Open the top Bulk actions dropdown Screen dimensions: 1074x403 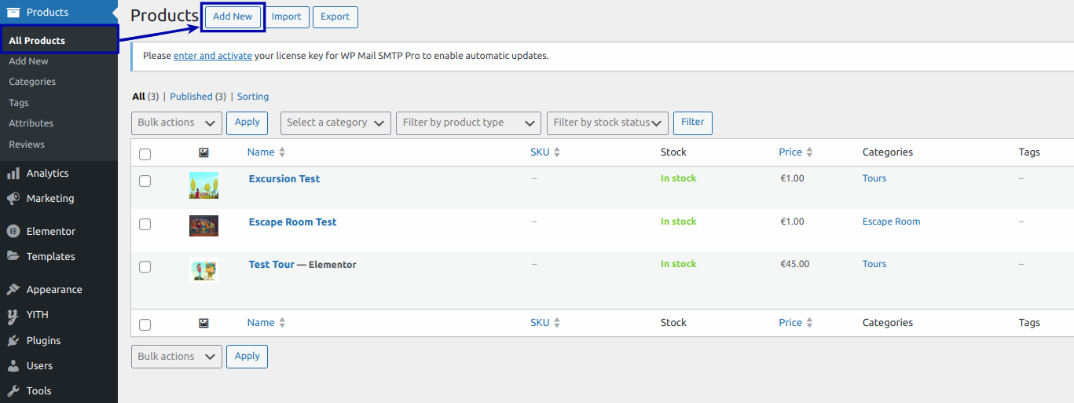click(x=177, y=123)
